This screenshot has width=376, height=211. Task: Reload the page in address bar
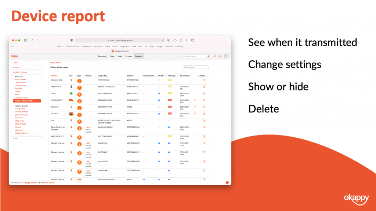[163, 40]
